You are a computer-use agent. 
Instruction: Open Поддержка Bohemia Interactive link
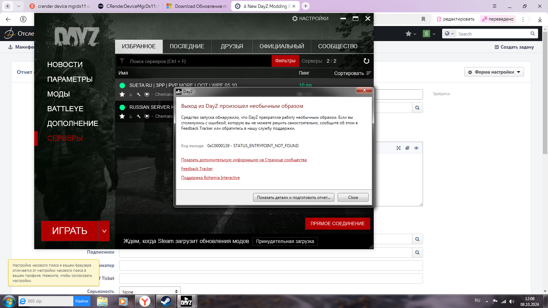click(210, 178)
